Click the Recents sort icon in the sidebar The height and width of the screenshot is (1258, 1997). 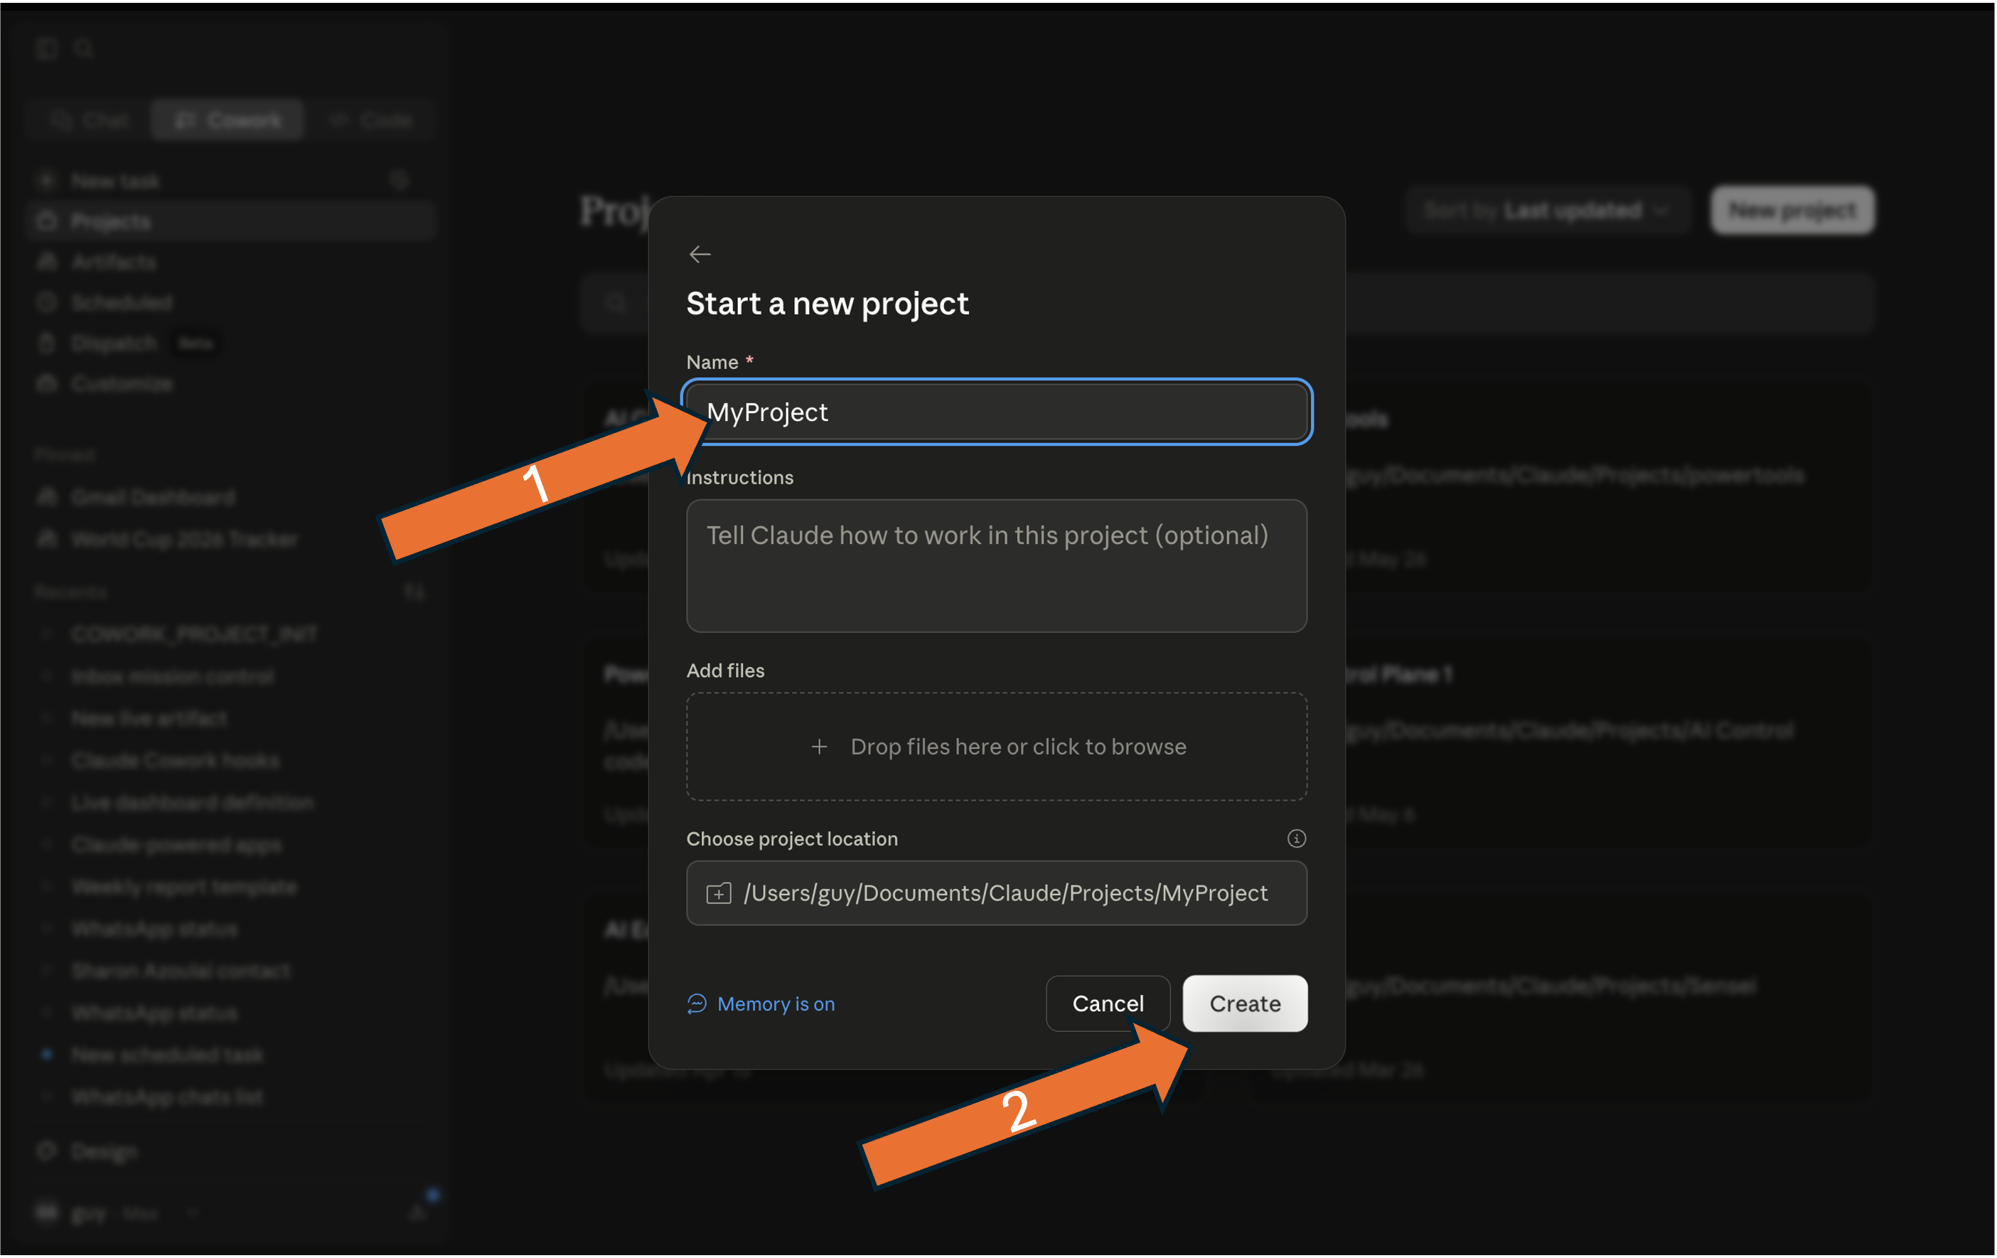tap(414, 592)
